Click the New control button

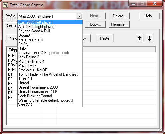click(x=12, y=38)
